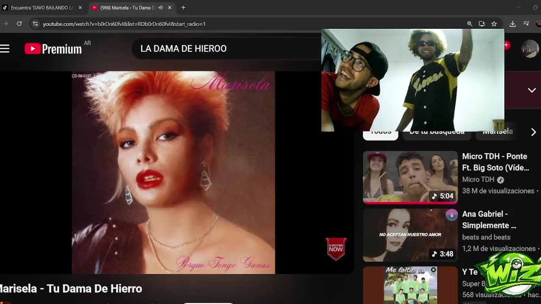
Task: Open the Me faltas tu video thumbnail
Action: pyautogui.click(x=410, y=285)
